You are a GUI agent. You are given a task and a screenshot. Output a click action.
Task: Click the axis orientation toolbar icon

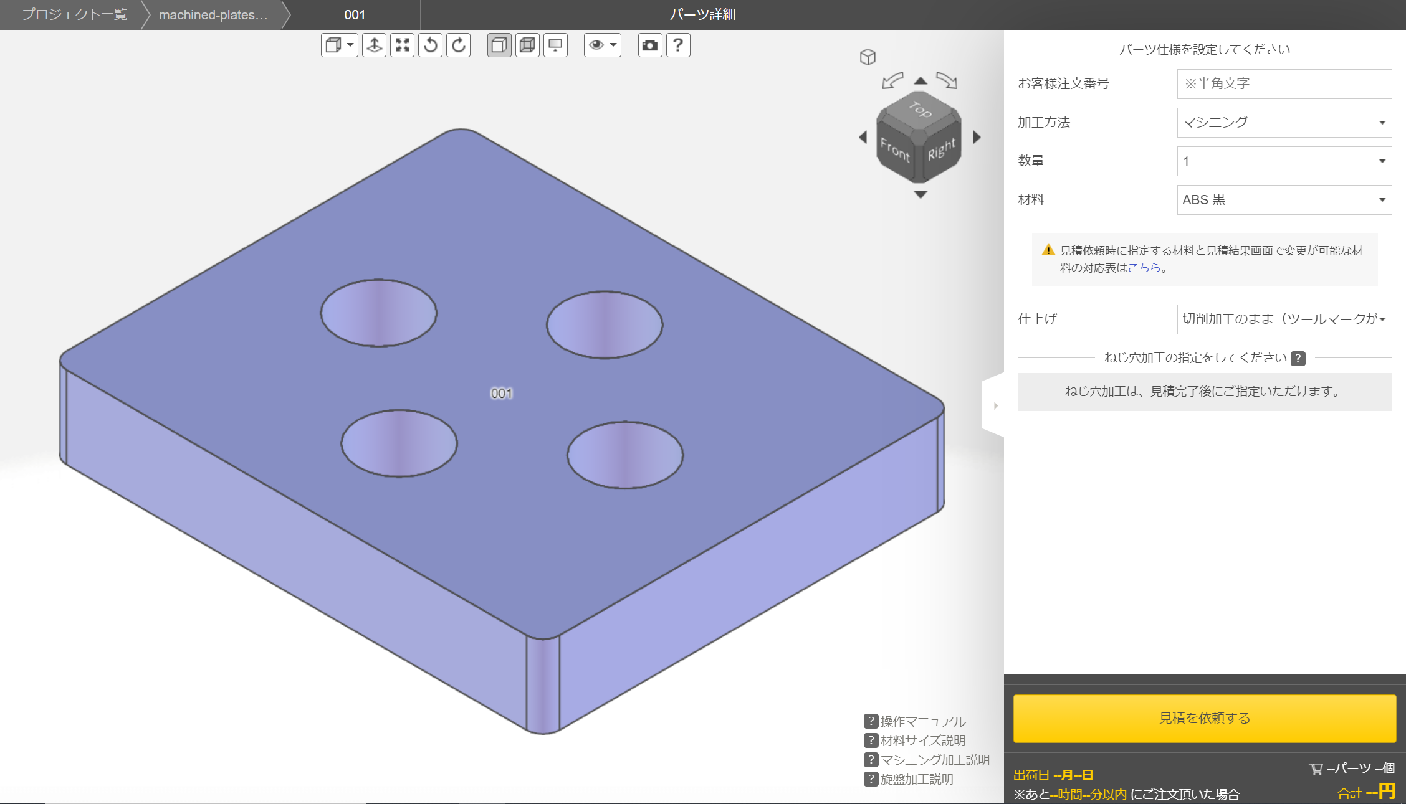click(374, 45)
